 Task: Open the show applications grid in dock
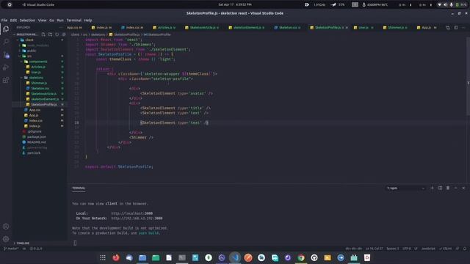(103, 257)
